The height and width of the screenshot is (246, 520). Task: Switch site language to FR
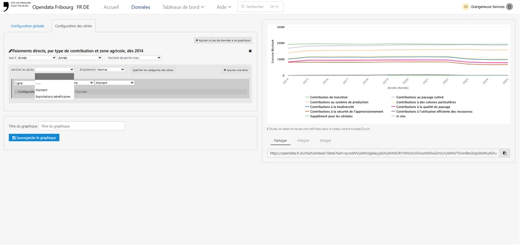79,7
